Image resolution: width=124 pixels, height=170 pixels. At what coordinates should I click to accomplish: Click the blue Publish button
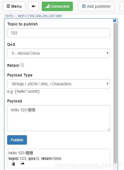(x=17, y=140)
